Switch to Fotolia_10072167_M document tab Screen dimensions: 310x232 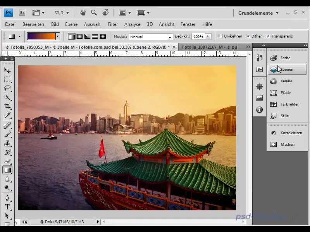209,47
